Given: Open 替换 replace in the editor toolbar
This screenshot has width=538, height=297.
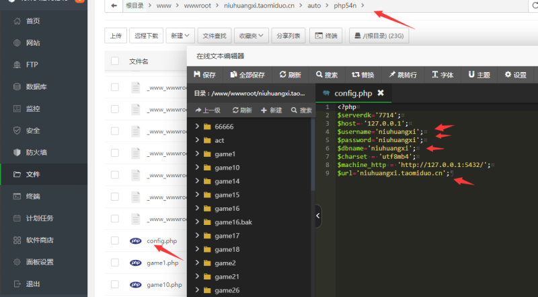Looking at the screenshot, I should [363, 75].
